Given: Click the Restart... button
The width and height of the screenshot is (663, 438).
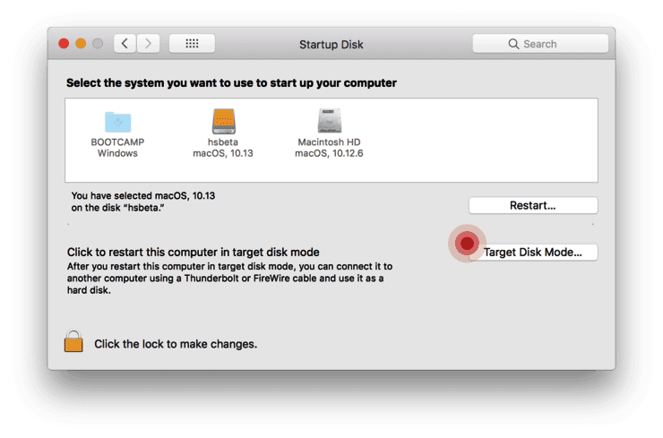Looking at the screenshot, I should [533, 205].
